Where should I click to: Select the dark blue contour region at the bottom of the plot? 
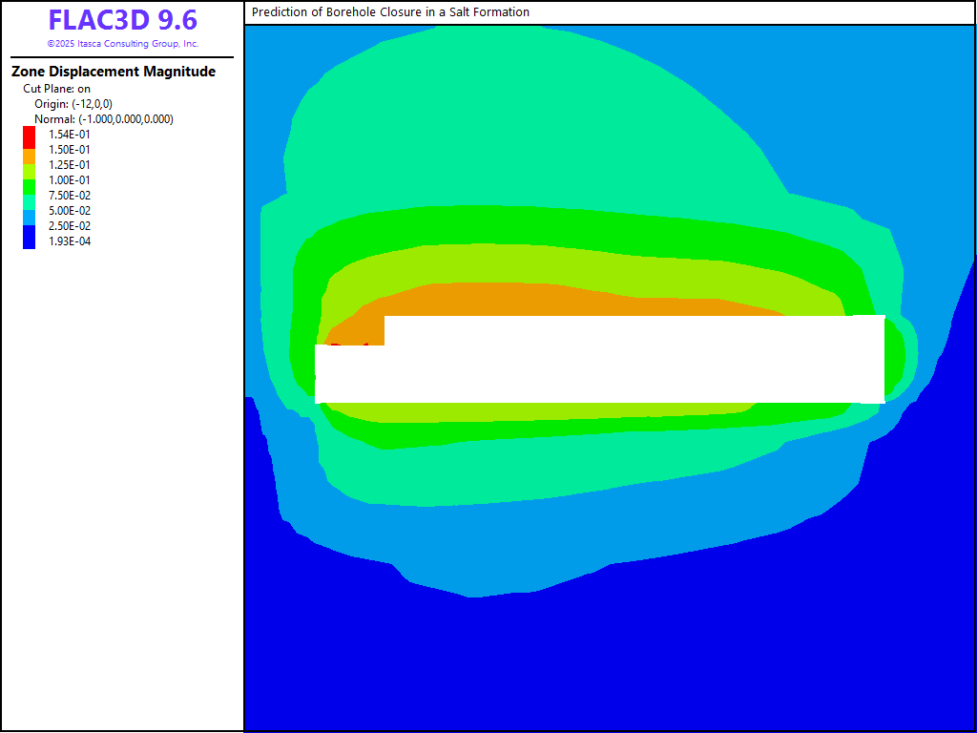point(611,668)
